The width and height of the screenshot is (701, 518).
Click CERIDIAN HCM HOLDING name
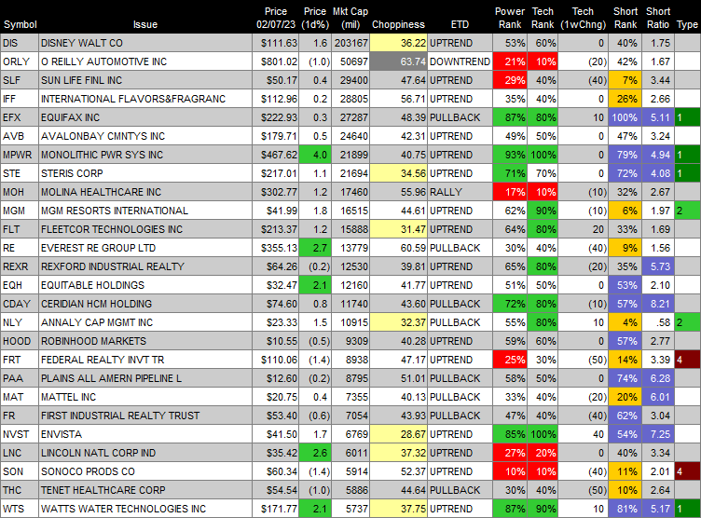tap(97, 304)
